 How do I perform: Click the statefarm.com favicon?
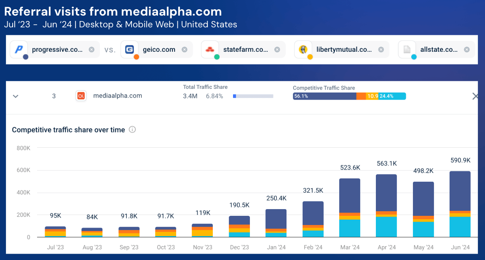coord(210,49)
